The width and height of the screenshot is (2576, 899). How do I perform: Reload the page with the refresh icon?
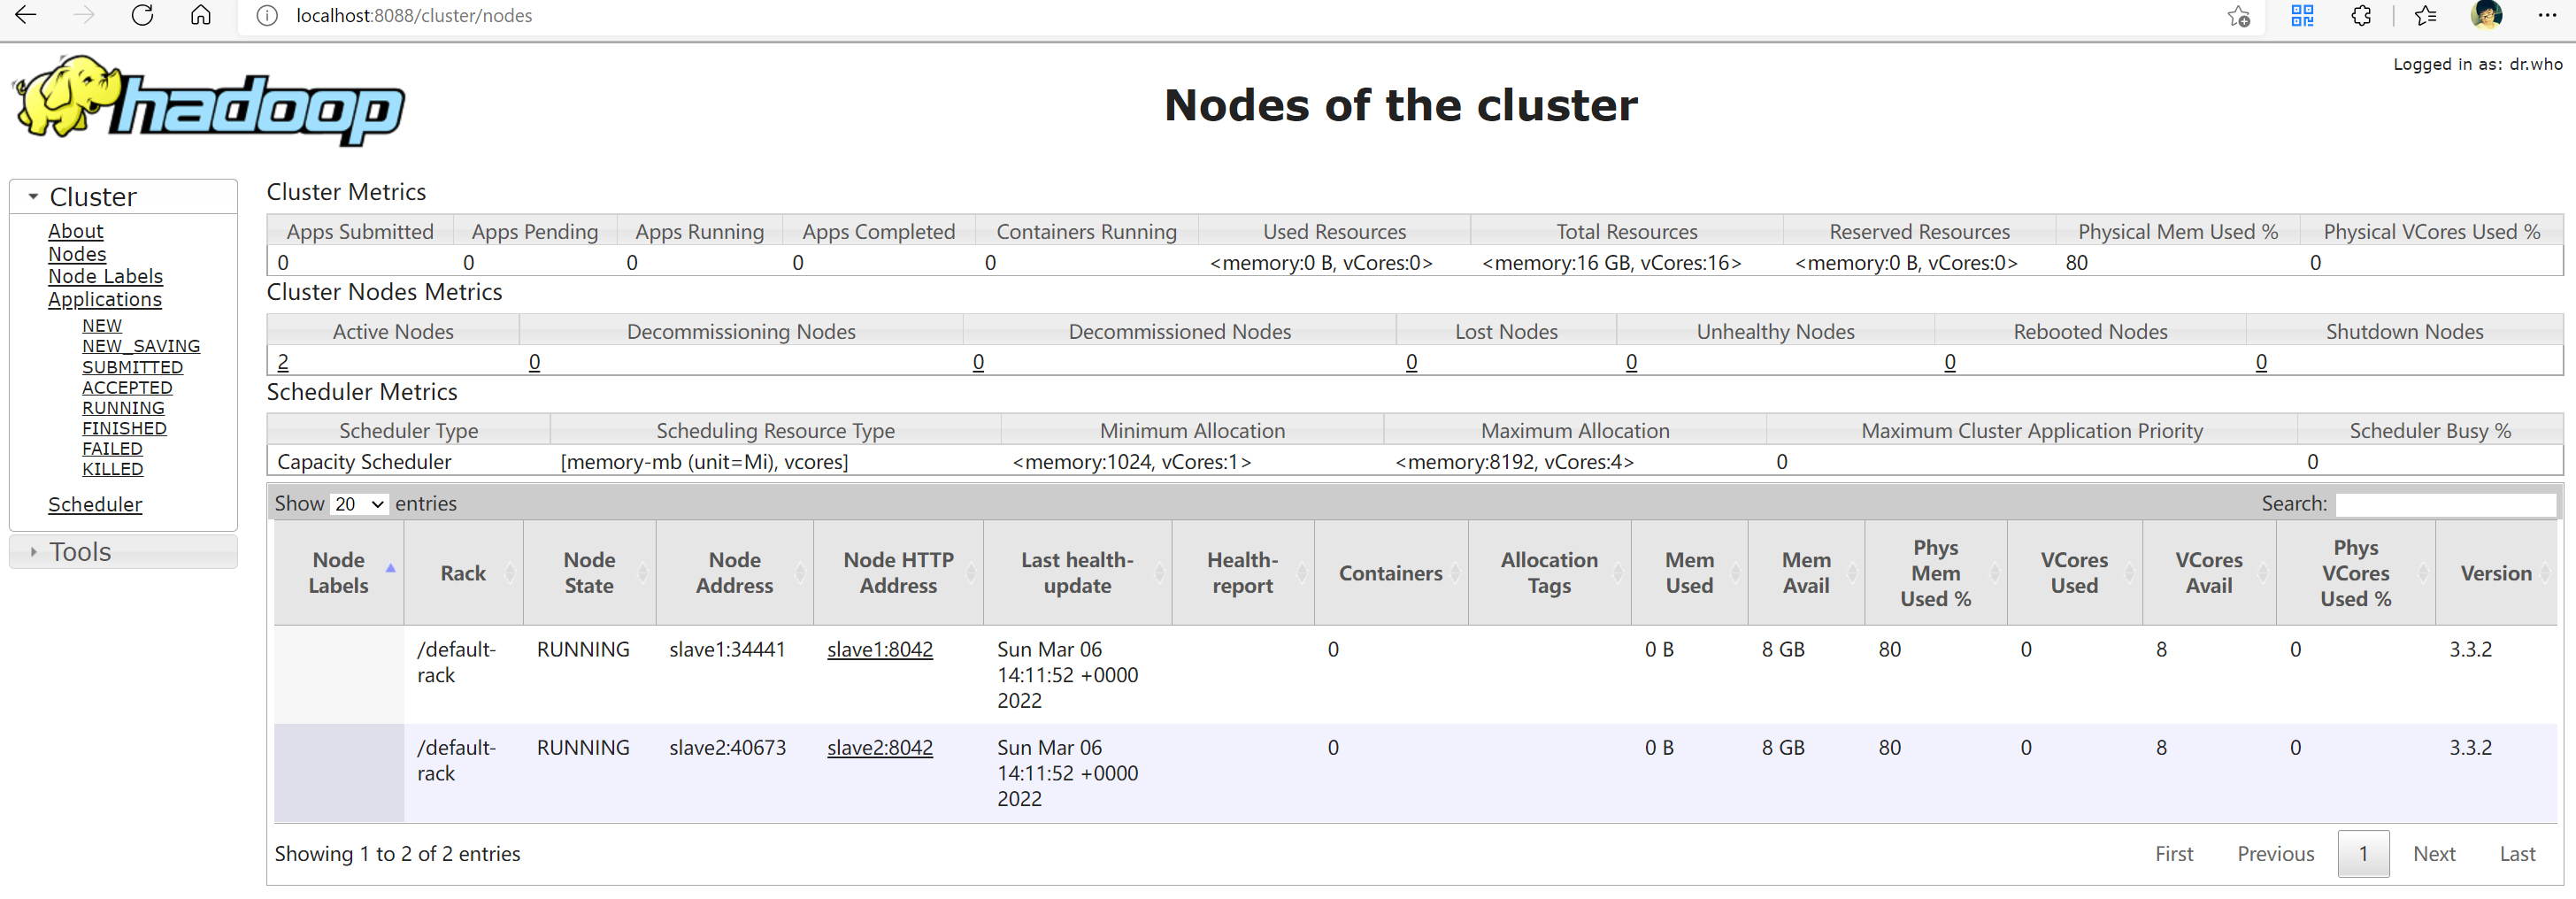tap(142, 15)
